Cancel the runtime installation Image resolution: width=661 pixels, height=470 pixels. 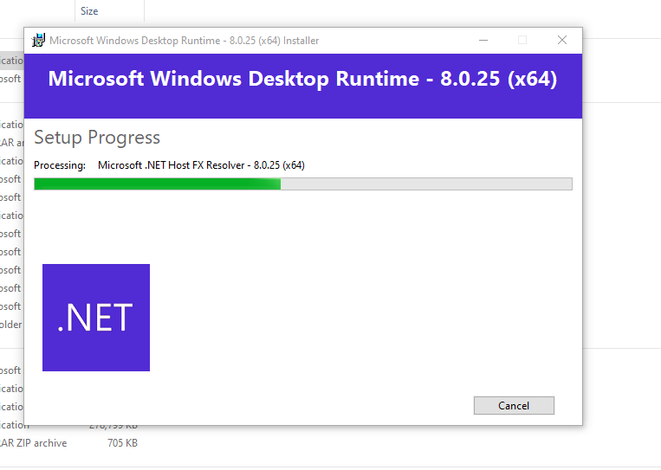tap(514, 405)
